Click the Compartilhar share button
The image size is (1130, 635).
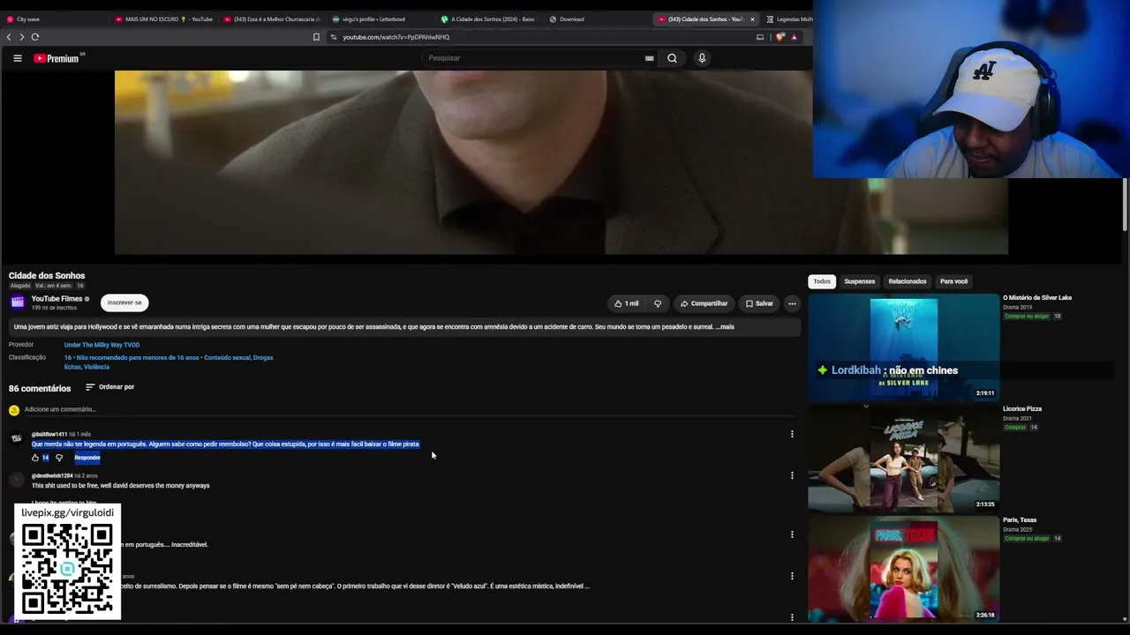click(704, 303)
